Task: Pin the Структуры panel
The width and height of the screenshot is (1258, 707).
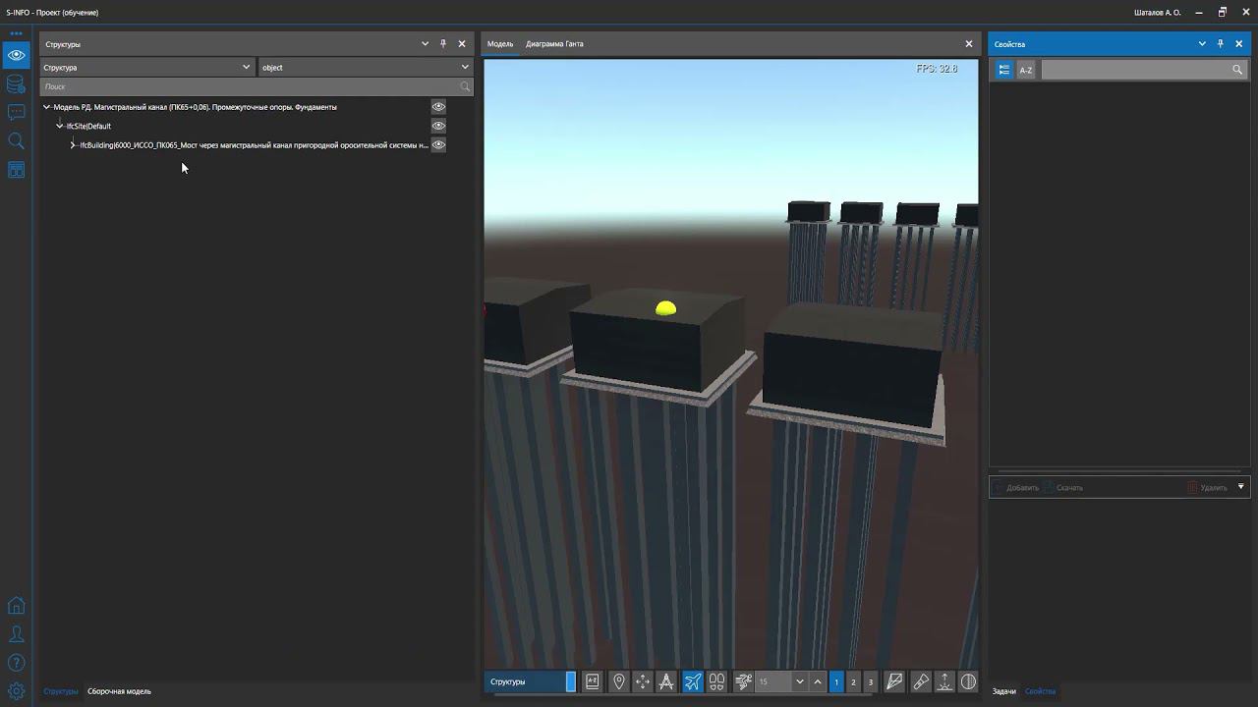Action: (443, 43)
